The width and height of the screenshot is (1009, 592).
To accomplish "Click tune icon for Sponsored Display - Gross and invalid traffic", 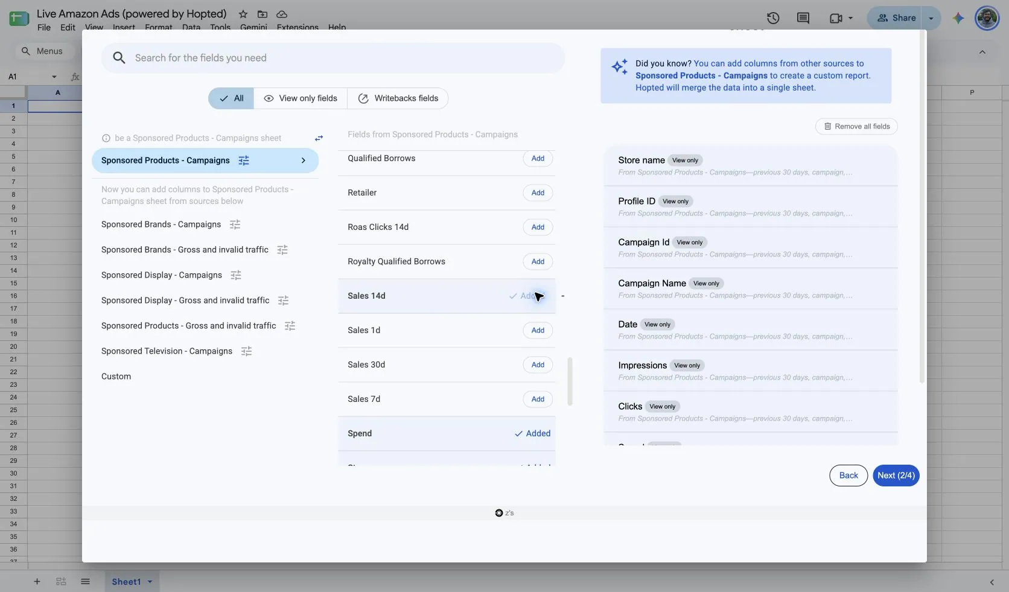I will (x=283, y=301).
